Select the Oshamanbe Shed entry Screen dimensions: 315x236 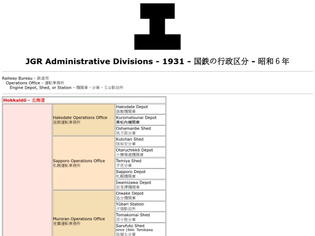pyautogui.click(x=141, y=131)
